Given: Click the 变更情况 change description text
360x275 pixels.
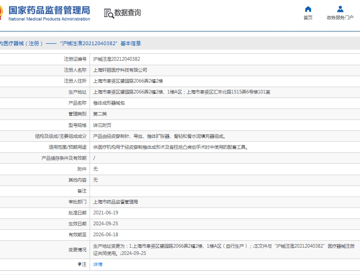Looking at the screenshot, I should pos(223,249).
